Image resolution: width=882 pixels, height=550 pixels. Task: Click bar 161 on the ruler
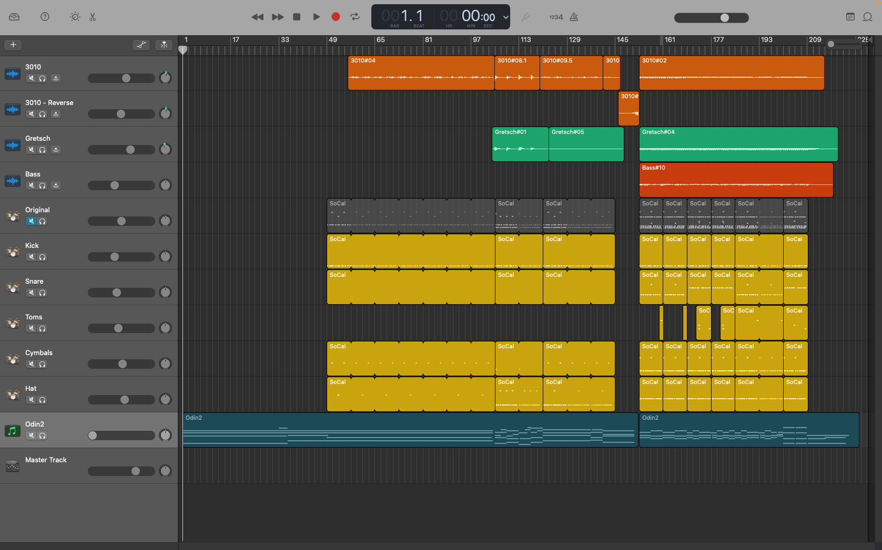pos(670,40)
